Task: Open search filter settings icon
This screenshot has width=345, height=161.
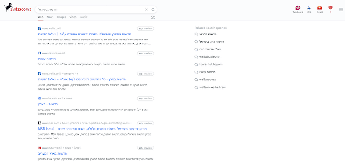Action: tap(153, 17)
